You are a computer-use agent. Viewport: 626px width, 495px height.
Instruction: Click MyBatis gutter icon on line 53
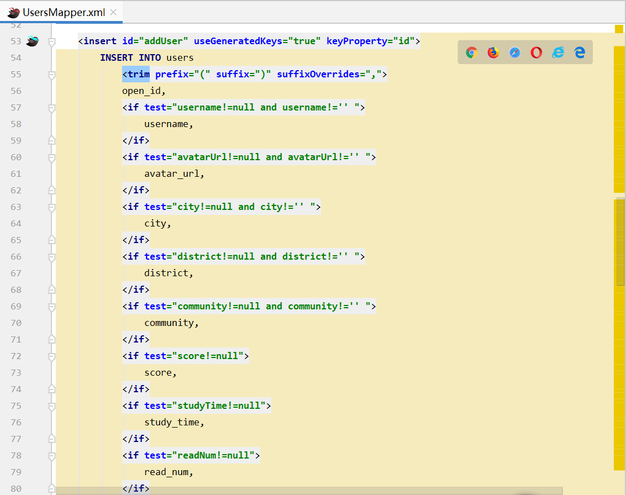tap(33, 41)
